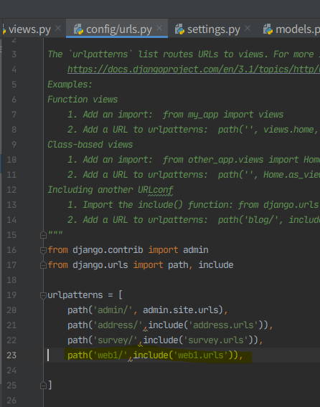Click django.contrib module name on line 16
320x407 pixels.
(x=108, y=250)
